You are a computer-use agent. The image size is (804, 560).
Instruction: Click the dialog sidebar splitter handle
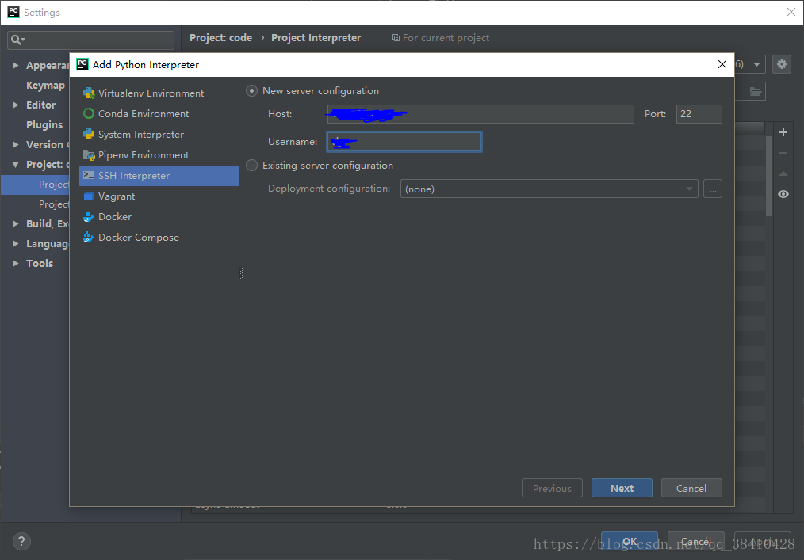[x=241, y=273]
